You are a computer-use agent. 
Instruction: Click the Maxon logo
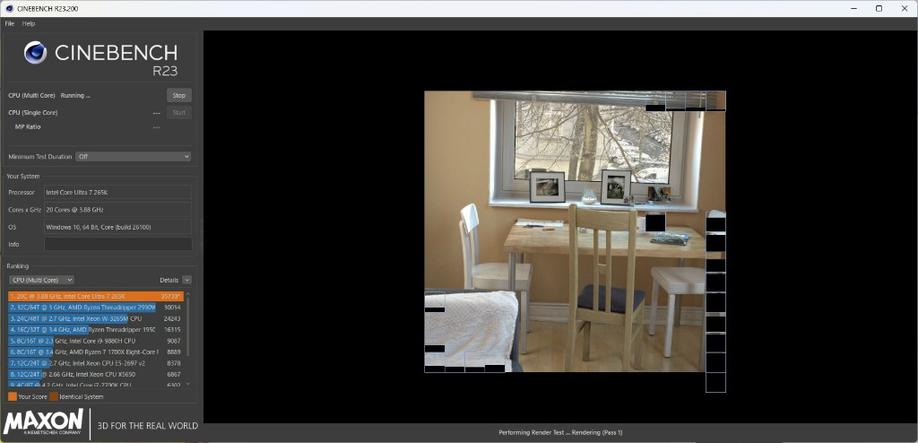point(43,423)
